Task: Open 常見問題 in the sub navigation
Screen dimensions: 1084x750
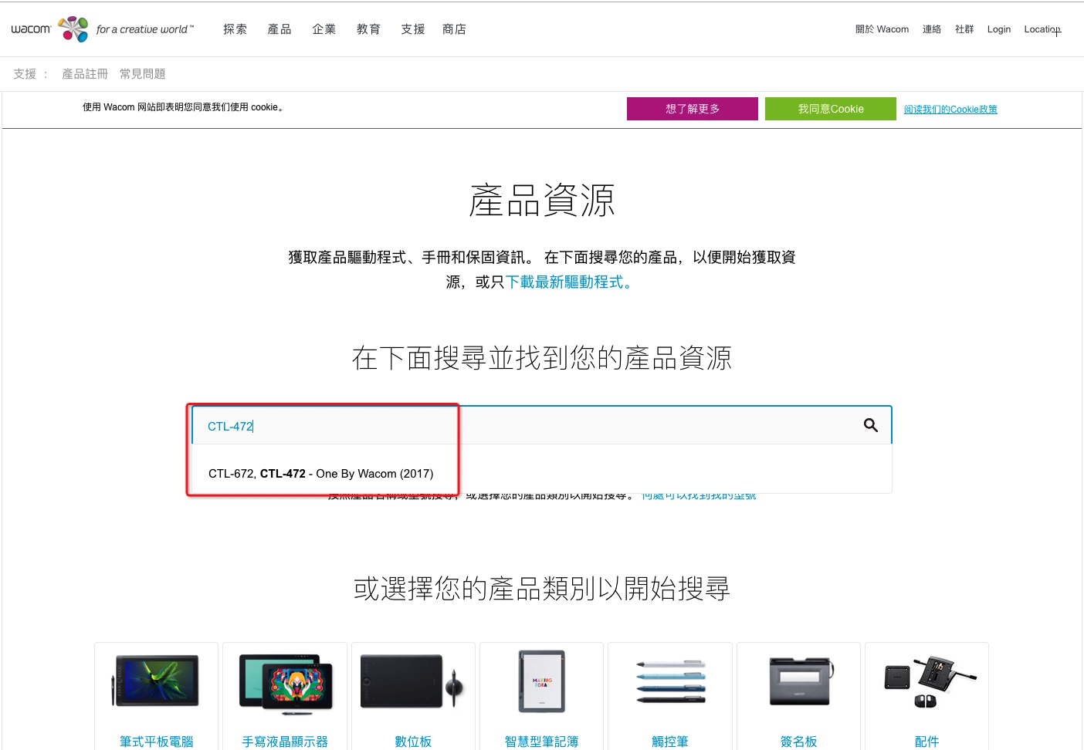Action: pyautogui.click(x=143, y=74)
